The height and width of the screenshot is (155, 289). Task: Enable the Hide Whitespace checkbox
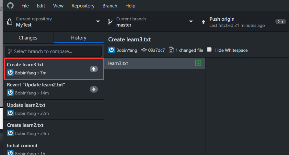(209, 50)
